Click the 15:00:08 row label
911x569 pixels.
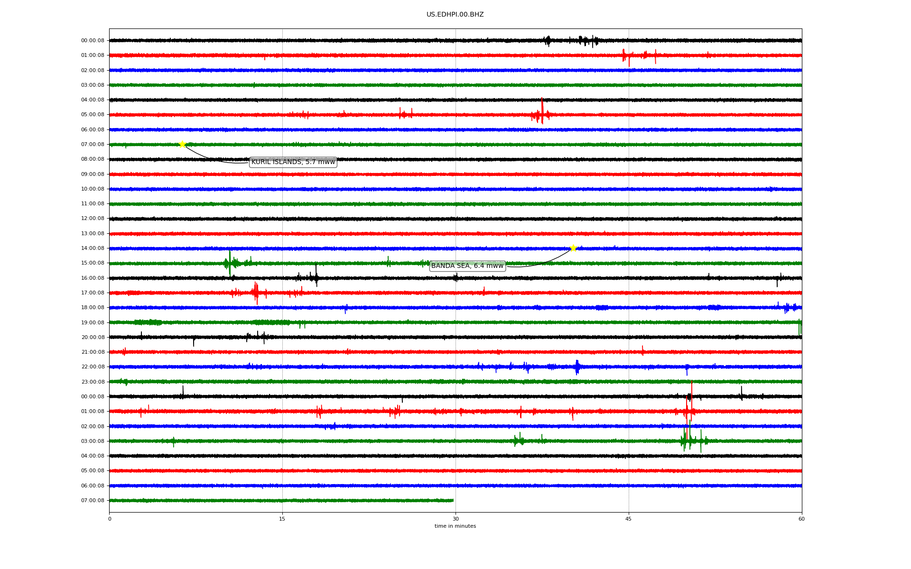(93, 263)
